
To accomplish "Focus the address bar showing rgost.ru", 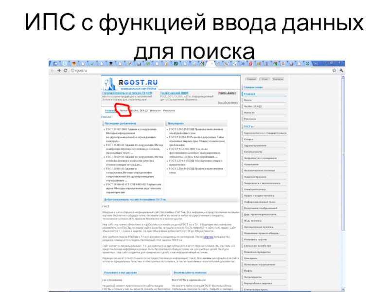I will pyautogui.click(x=201, y=71).
